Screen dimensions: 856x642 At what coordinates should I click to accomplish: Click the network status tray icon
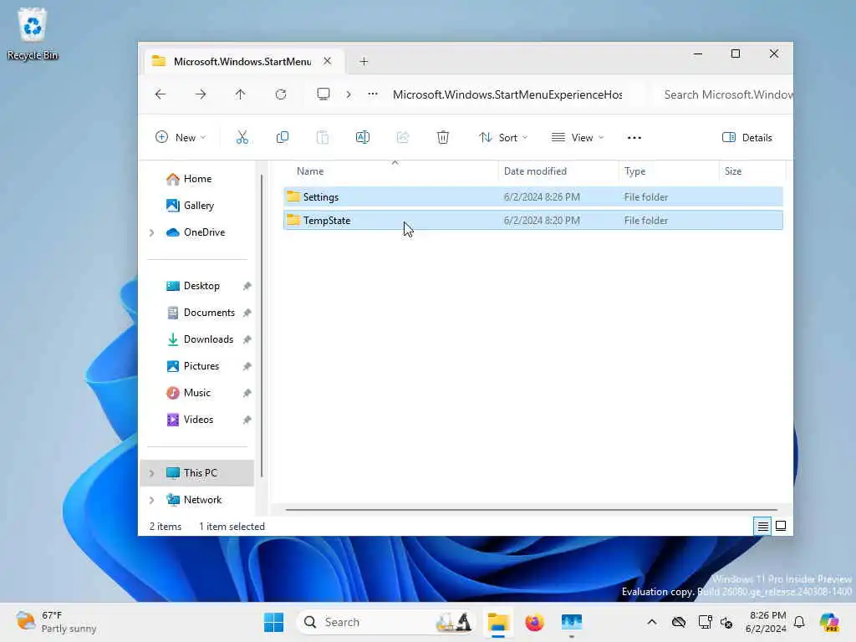click(705, 622)
